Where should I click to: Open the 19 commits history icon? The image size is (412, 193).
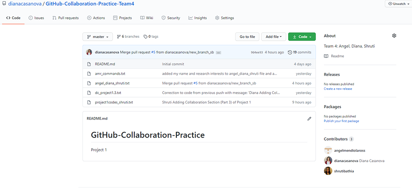pos(290,52)
